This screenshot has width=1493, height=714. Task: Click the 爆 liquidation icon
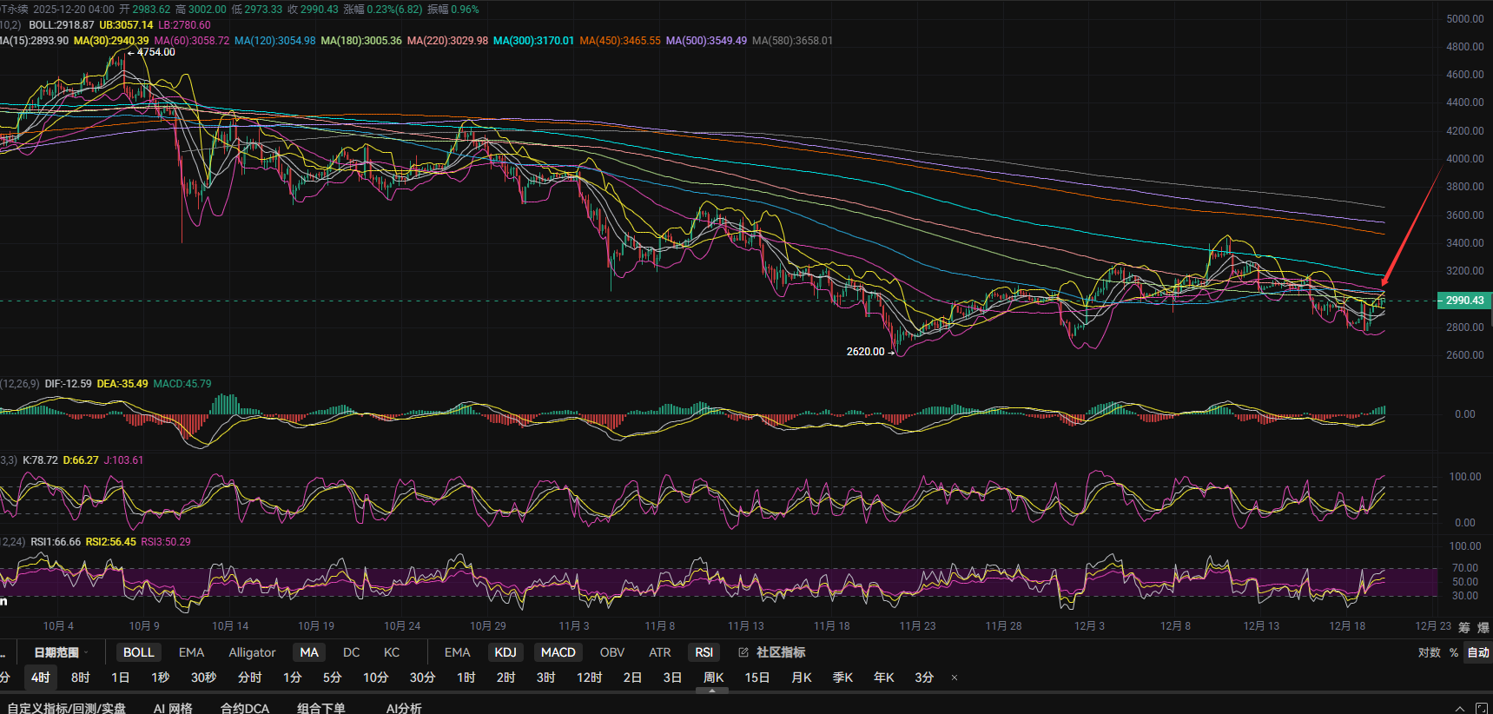tap(1483, 627)
